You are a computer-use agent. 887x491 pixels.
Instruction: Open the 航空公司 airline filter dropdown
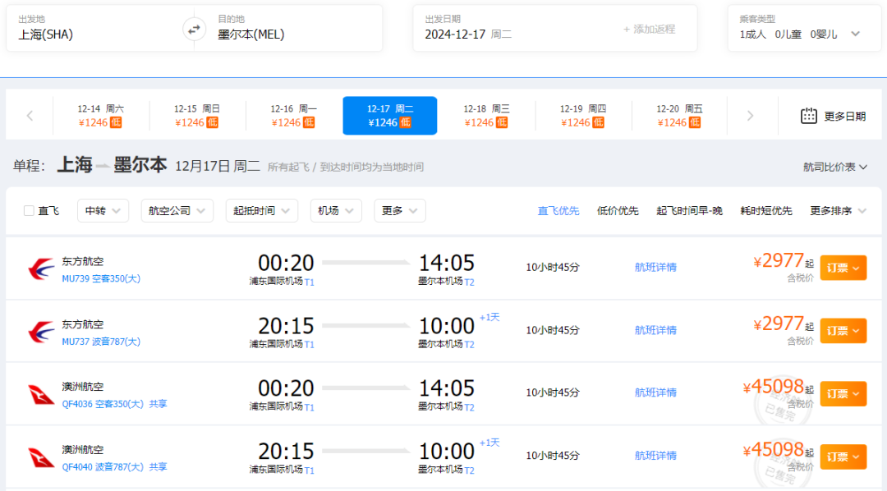177,211
